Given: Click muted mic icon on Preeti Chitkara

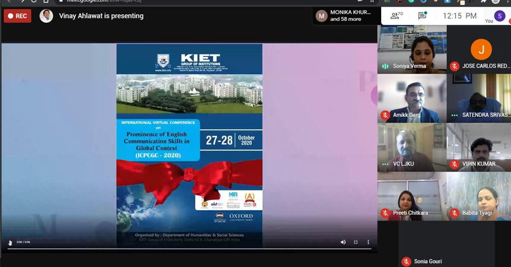Looking at the screenshot, I should 385,213.
